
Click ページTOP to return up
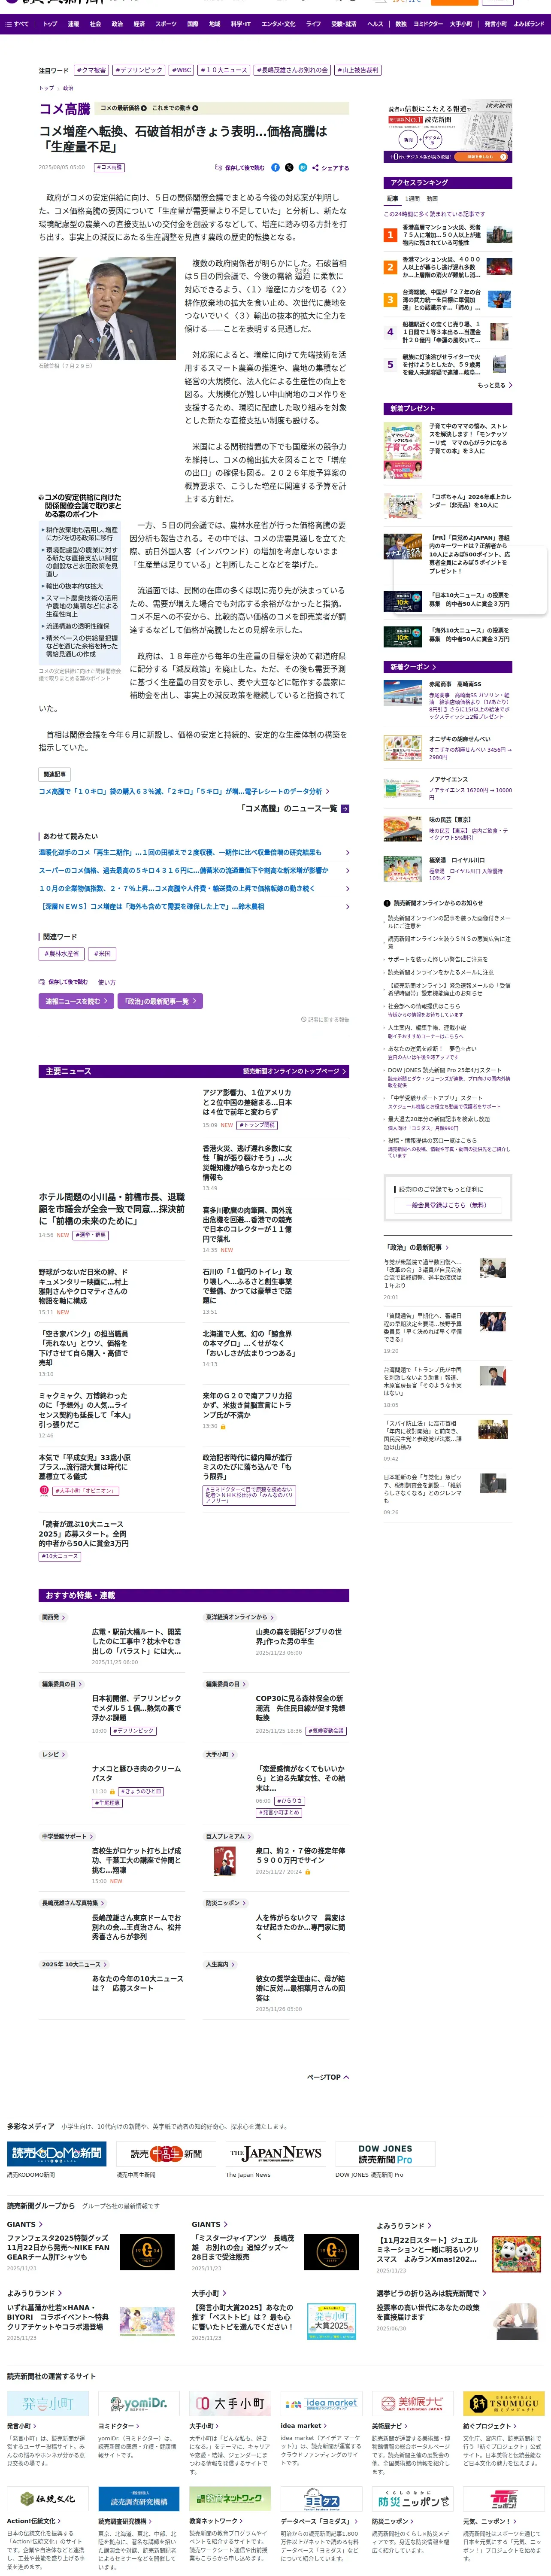327,2077
